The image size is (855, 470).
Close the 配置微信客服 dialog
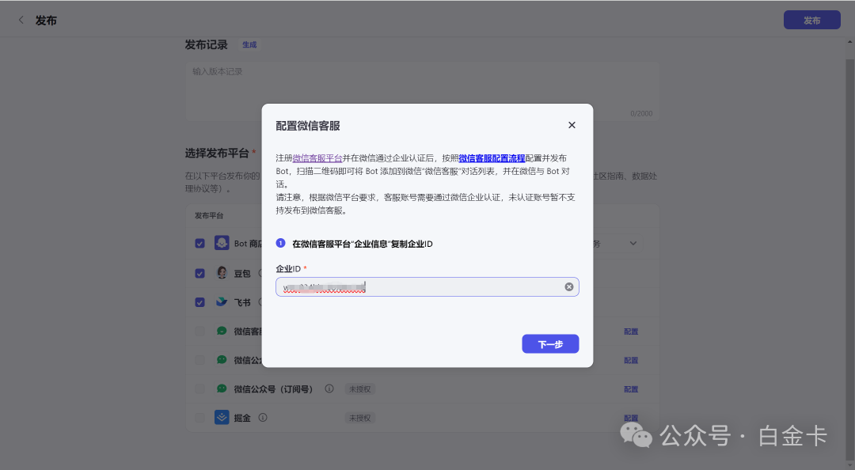point(572,125)
